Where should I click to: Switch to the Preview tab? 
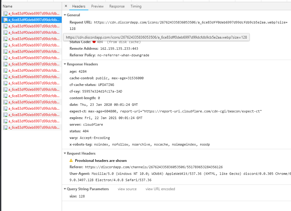coord(97,6)
